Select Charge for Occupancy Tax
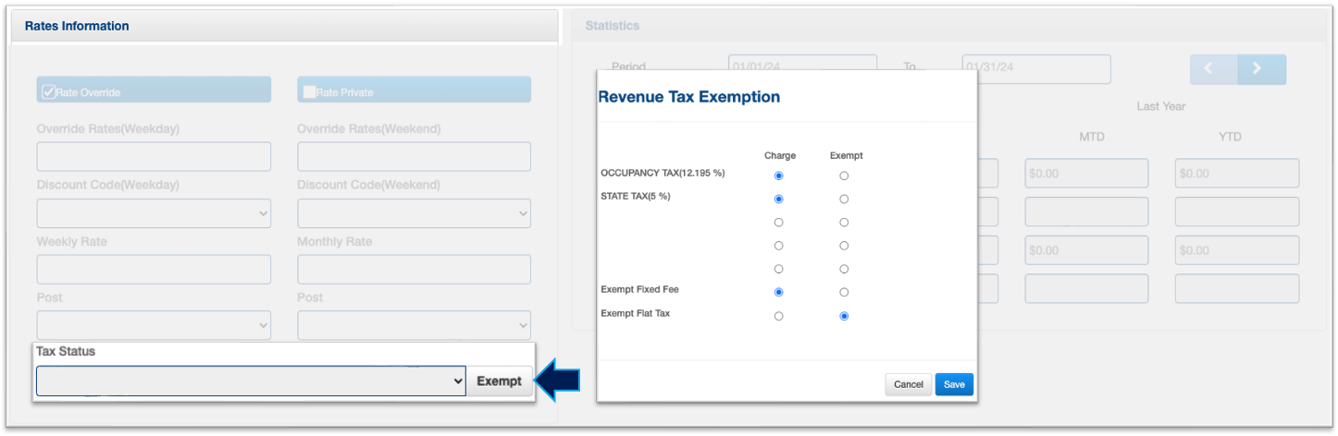 point(778,176)
